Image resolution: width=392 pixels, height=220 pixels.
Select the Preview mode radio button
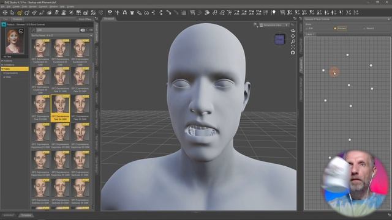(x=335, y=29)
